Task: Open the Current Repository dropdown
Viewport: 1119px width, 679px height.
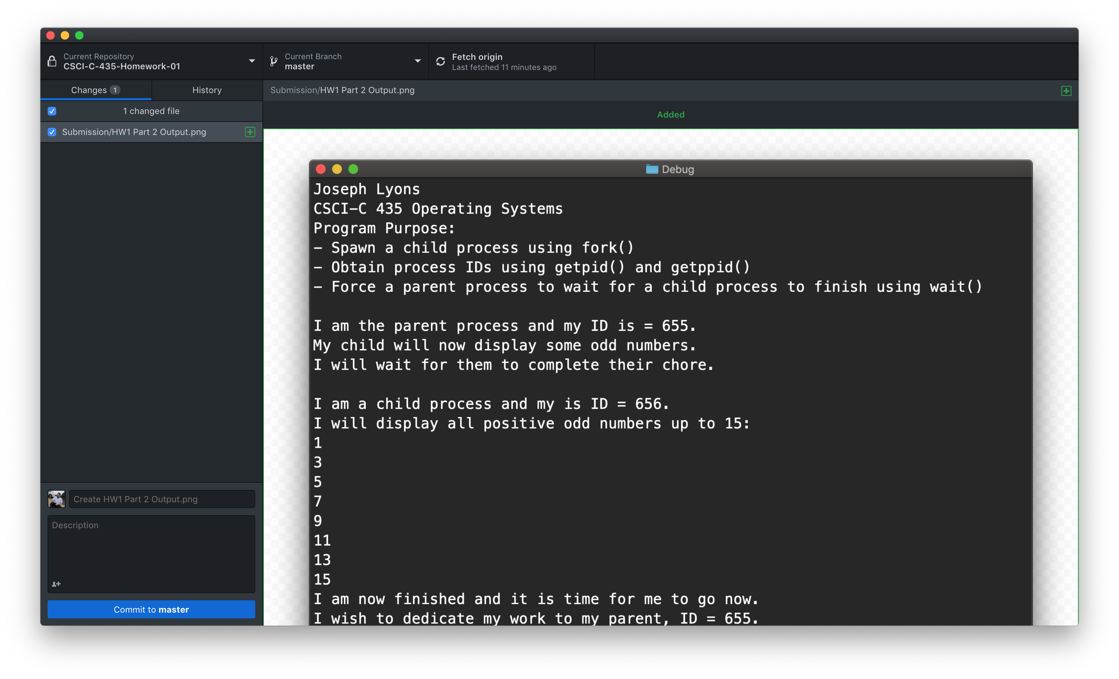Action: coord(152,61)
